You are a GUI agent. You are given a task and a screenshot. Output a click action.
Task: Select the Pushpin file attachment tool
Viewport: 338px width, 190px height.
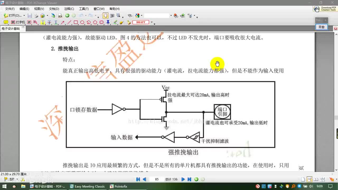pyautogui.click(x=108, y=22)
